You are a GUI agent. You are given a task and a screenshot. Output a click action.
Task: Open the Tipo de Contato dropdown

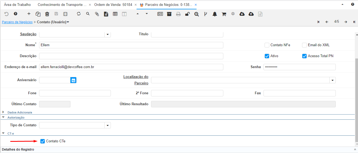tap(108, 125)
